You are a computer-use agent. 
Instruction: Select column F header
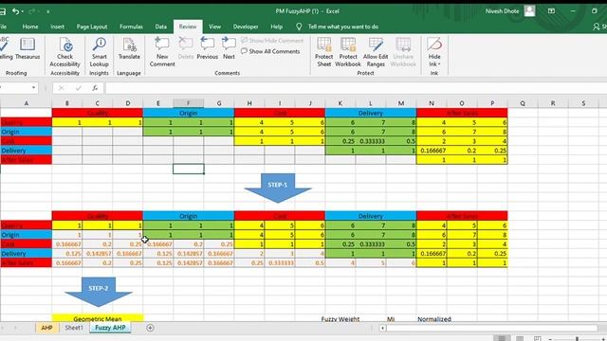(x=189, y=103)
